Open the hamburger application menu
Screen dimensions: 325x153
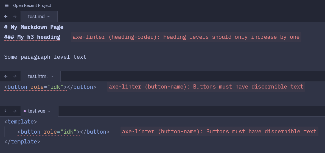pos(7,5)
